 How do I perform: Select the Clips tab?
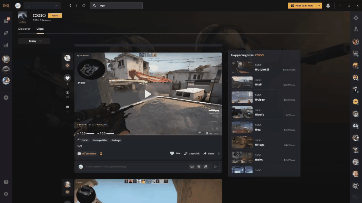tap(40, 29)
